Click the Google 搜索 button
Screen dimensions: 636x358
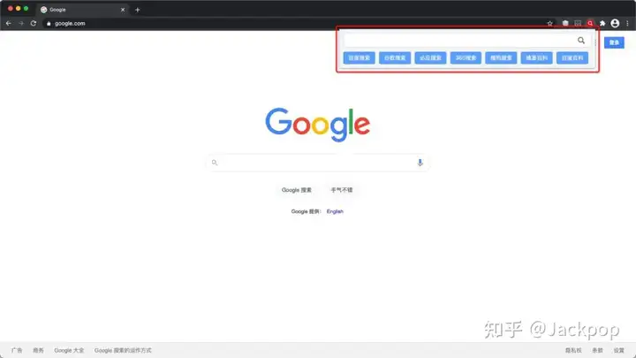click(297, 190)
